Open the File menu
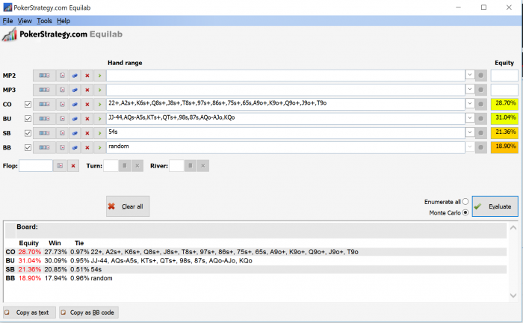Viewport: 523px width, 323px height. click(7, 21)
